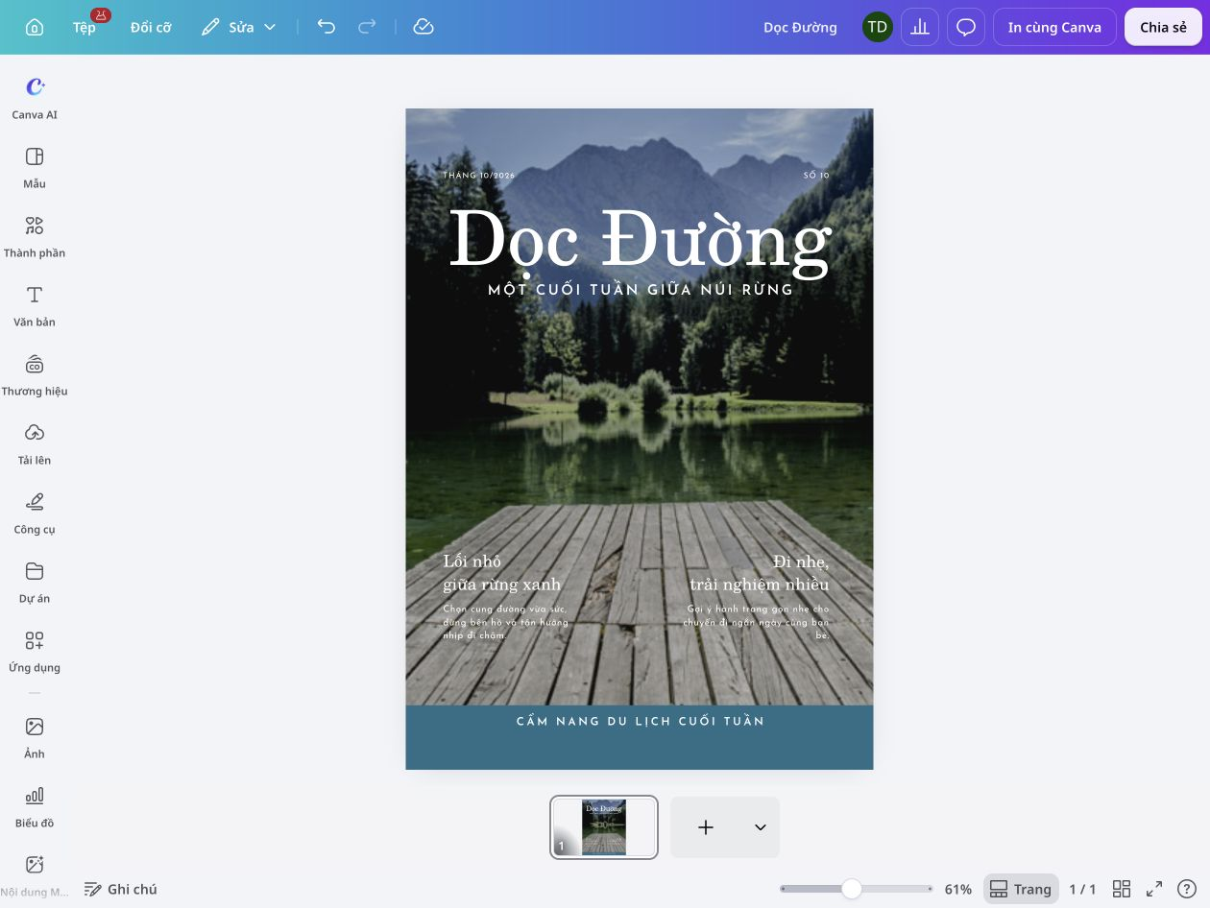Toggle the Trang pages view

(1021, 889)
